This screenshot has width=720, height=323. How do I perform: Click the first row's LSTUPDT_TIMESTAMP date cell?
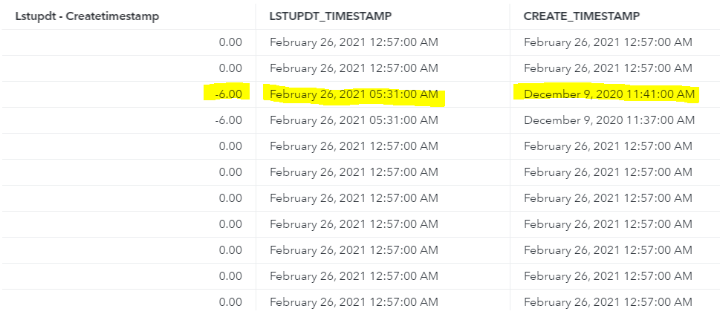click(x=354, y=42)
